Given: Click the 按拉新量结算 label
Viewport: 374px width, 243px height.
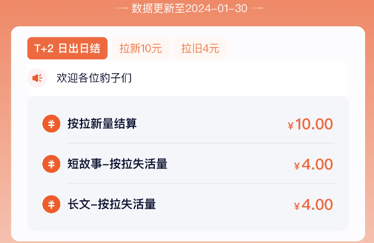Looking at the screenshot, I should pyautogui.click(x=102, y=124).
